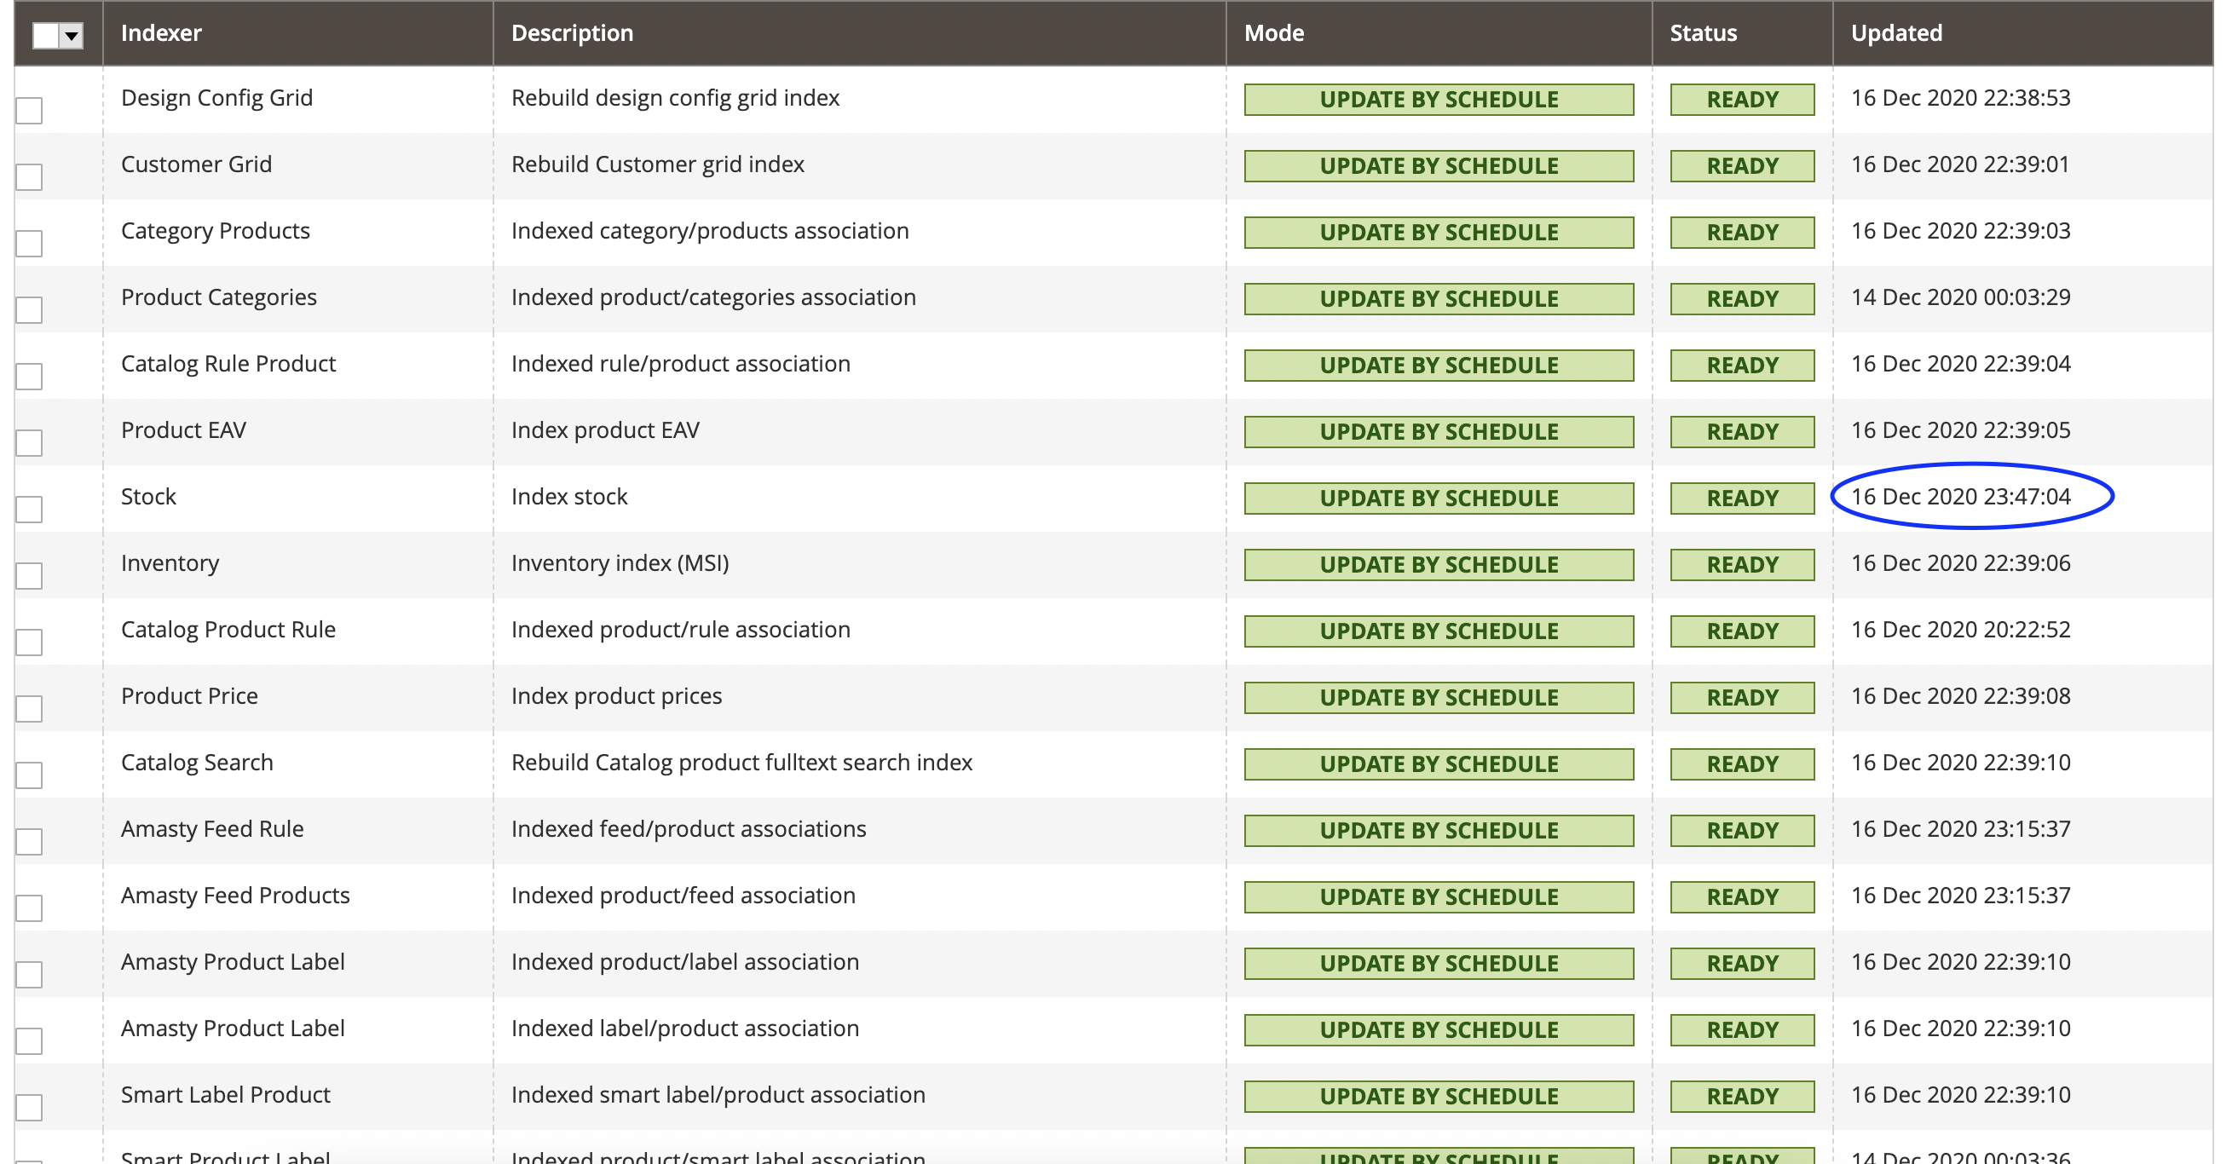Image resolution: width=2238 pixels, height=1164 pixels.
Task: Click the READY status for Product EAV
Action: pyautogui.click(x=1742, y=431)
